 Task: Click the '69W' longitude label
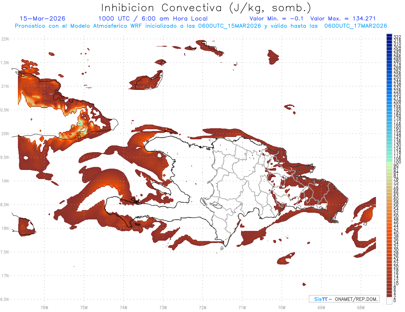click(x=321, y=307)
